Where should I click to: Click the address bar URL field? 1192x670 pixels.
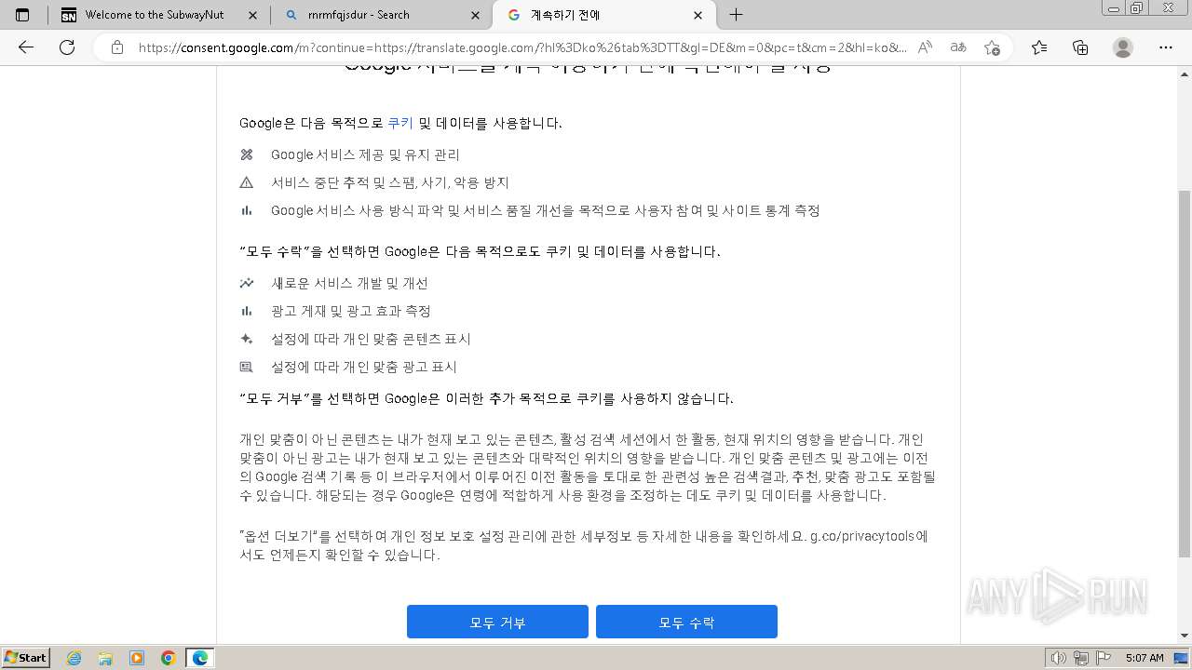(521, 47)
